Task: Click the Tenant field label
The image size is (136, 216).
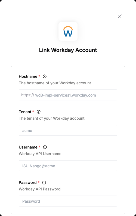Action: (x=25, y=112)
